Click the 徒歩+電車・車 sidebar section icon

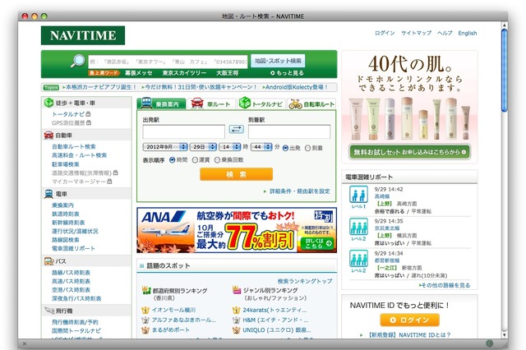click(x=48, y=103)
